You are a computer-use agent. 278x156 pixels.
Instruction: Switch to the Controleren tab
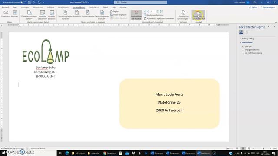[x=94, y=7]
